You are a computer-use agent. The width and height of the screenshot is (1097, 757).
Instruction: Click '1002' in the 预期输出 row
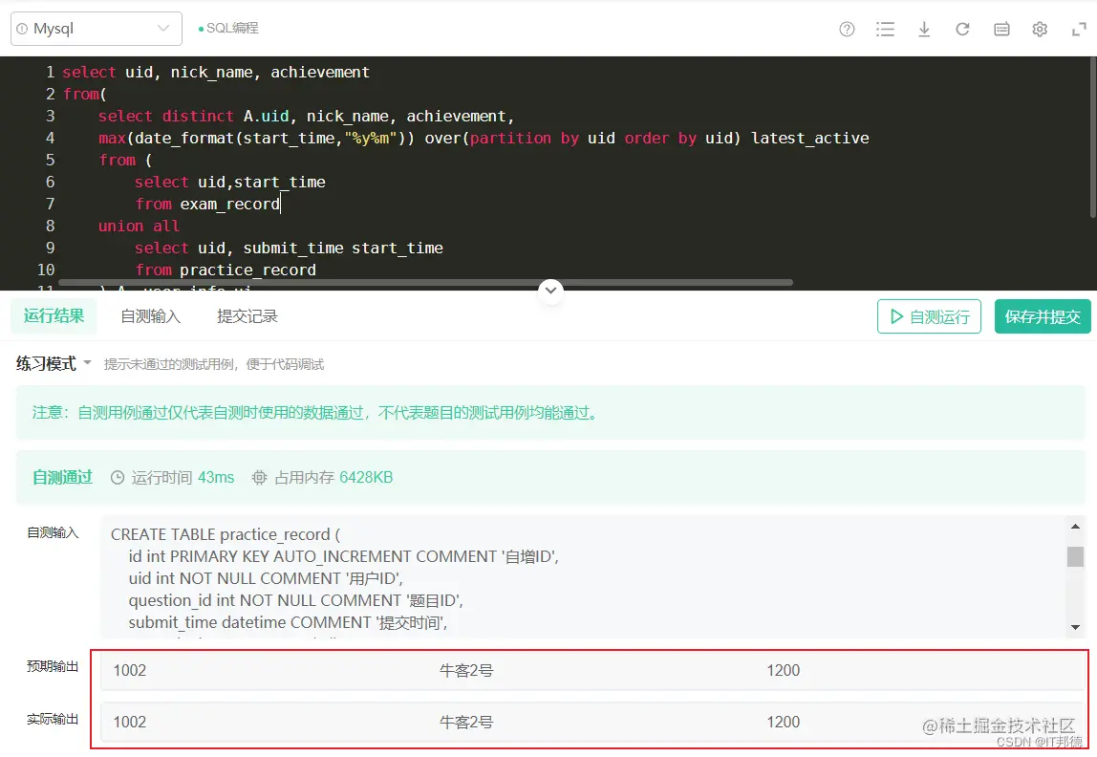point(130,670)
